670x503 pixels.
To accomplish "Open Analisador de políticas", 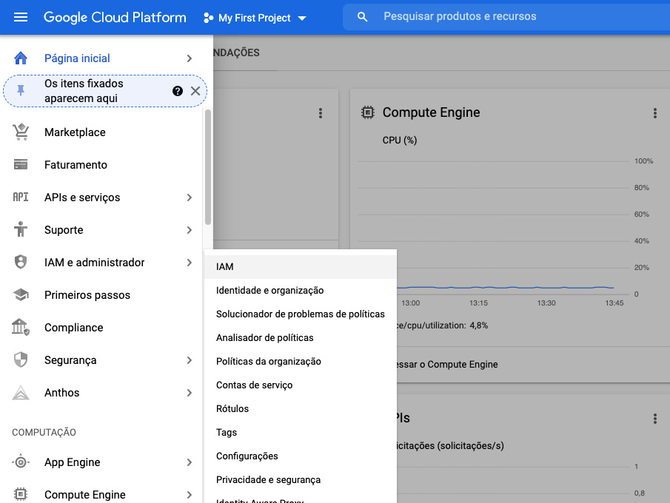I will 301,338.
